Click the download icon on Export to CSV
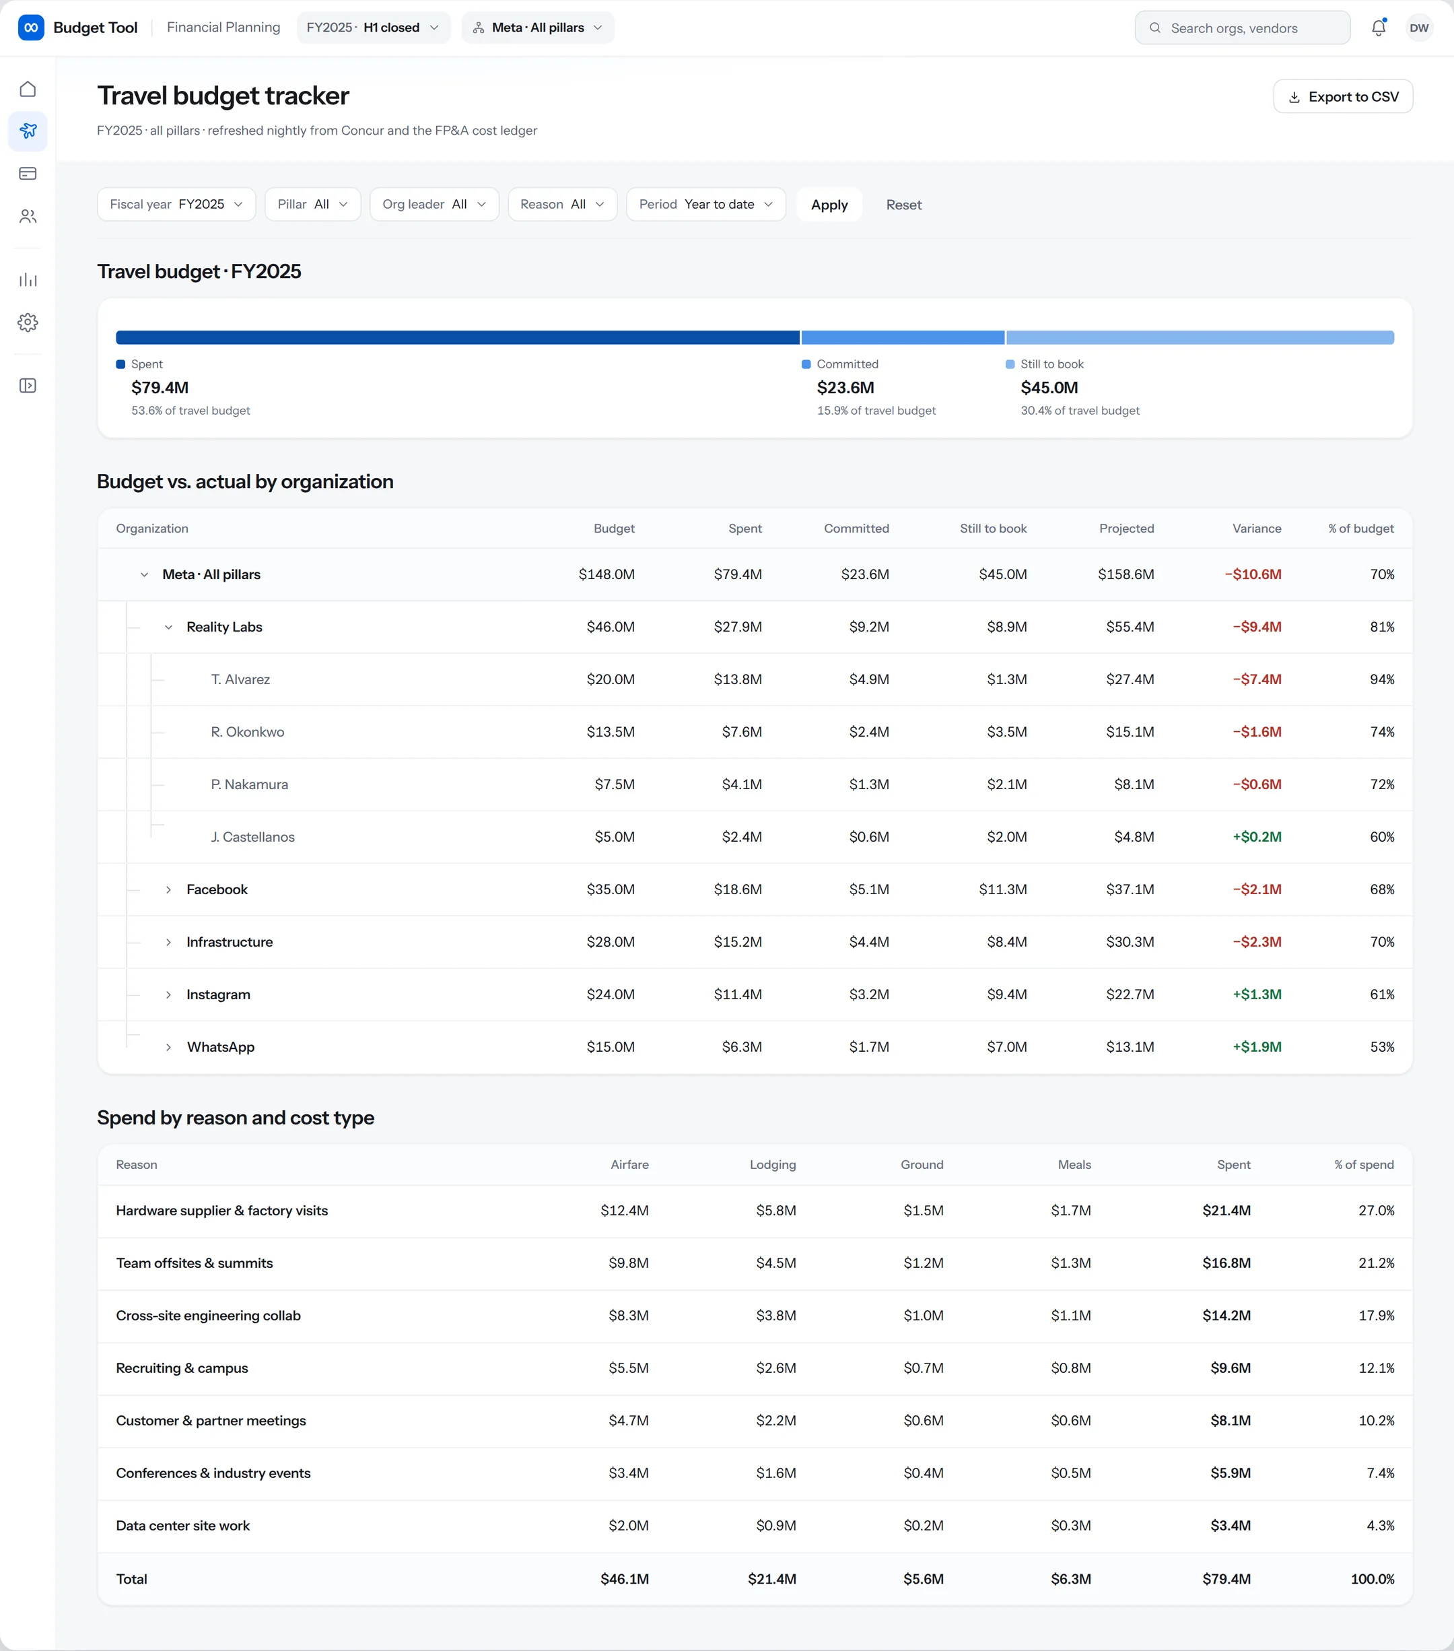The height and width of the screenshot is (1651, 1454). tap(1294, 97)
